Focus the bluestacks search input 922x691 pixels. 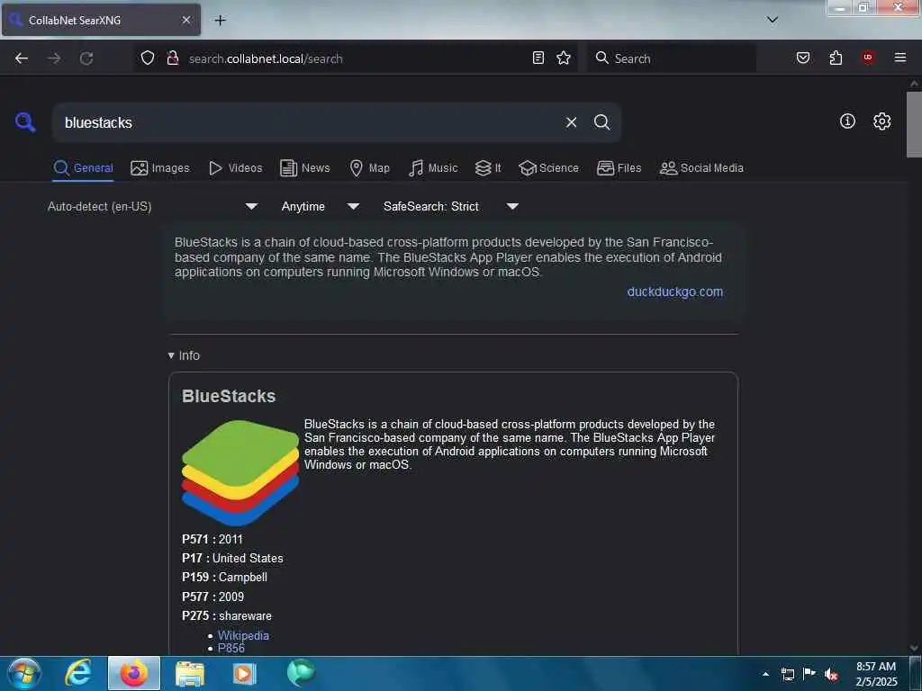[x=306, y=122]
